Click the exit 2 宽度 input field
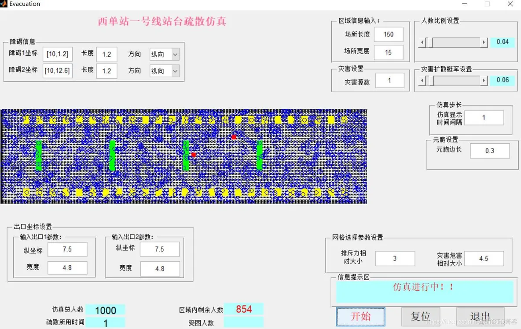Viewport: 521px width, 329px height. tap(160, 269)
